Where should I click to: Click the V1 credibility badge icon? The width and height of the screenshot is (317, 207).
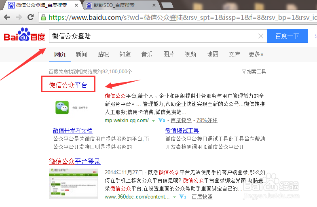tap(183, 196)
